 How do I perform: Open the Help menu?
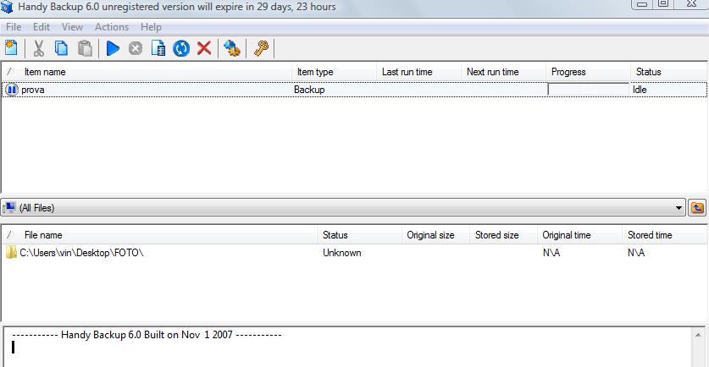tap(151, 27)
